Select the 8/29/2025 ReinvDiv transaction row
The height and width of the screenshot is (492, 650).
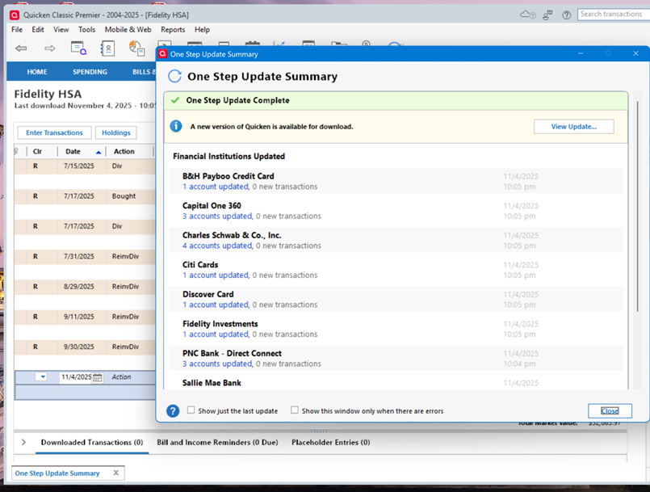coord(85,287)
